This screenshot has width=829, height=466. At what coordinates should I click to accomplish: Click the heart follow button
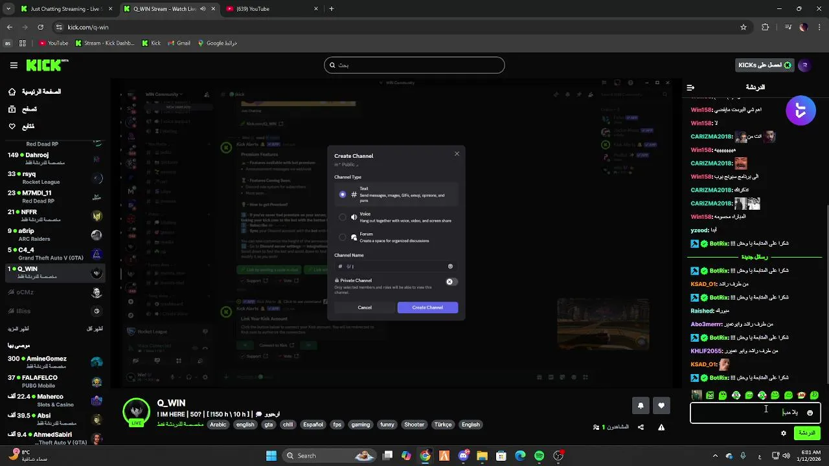[x=661, y=406]
